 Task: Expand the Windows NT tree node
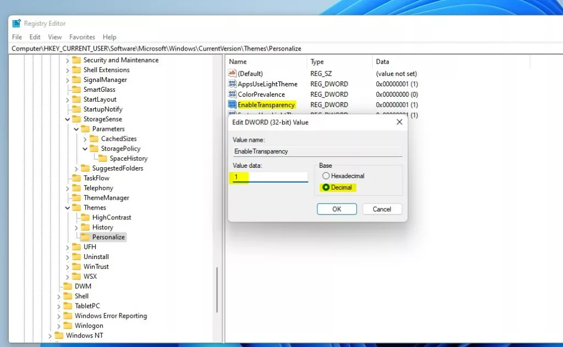50,335
